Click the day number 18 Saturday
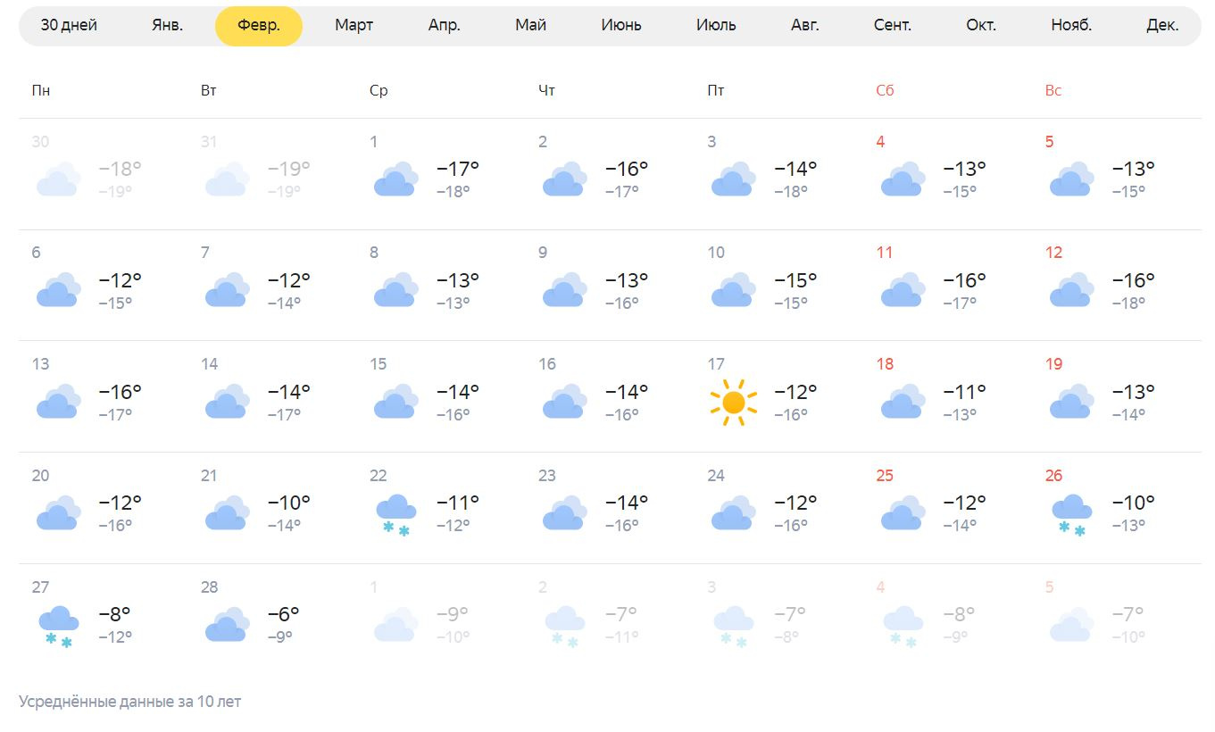The width and height of the screenshot is (1215, 732). pyautogui.click(x=885, y=364)
